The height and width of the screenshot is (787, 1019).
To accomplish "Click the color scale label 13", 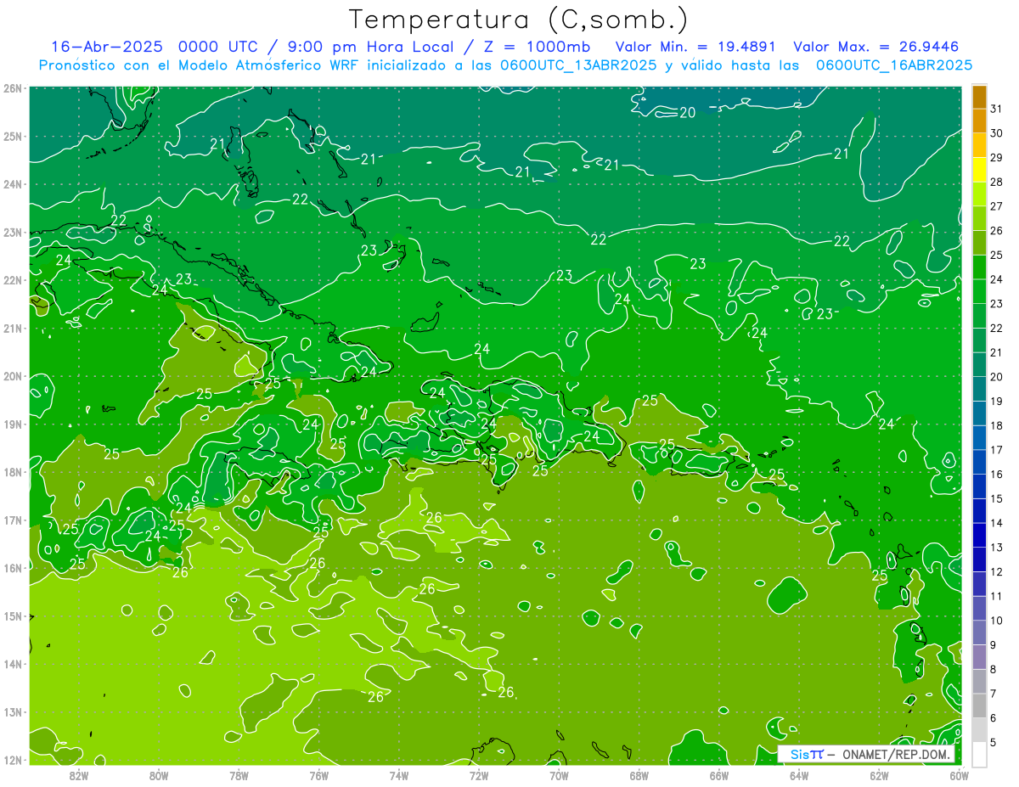I will [997, 548].
